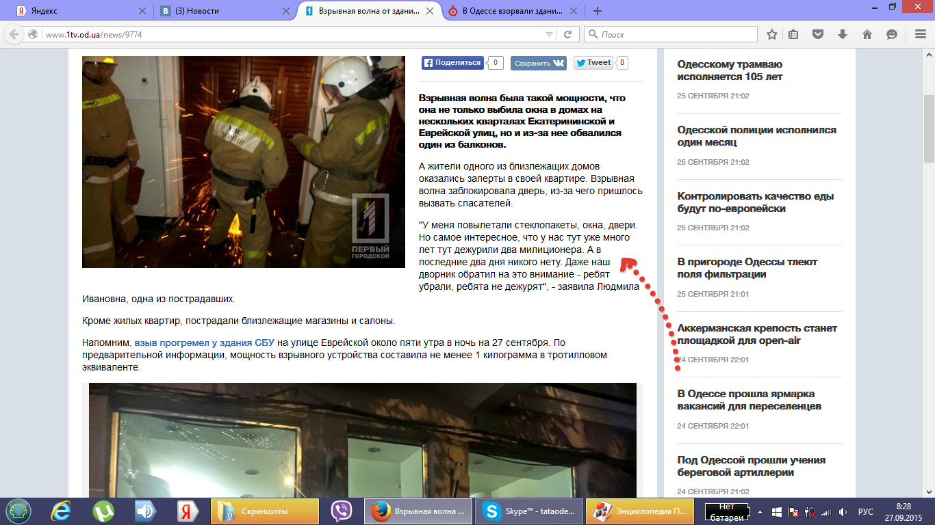Image resolution: width=935 pixels, height=525 pixels.
Task: Click the back navigation arrow
Action: click(14, 35)
